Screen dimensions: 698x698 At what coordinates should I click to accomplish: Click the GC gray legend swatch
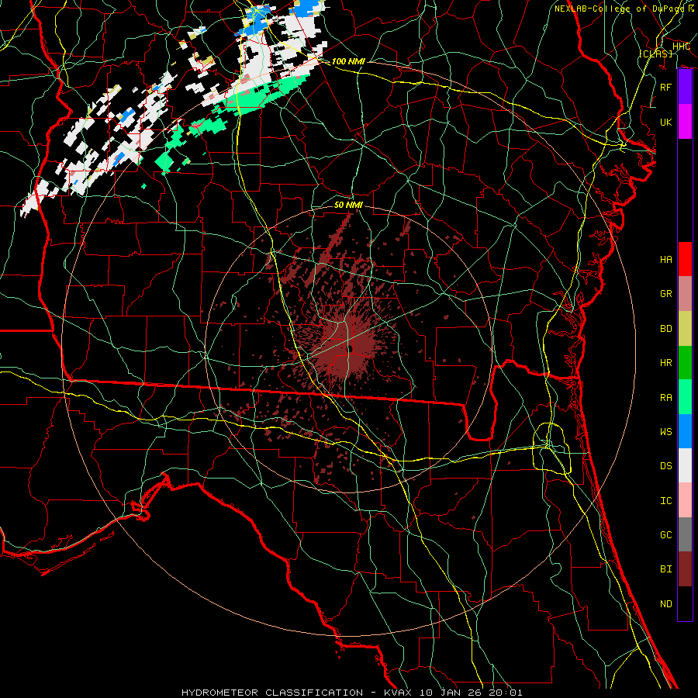click(685, 534)
